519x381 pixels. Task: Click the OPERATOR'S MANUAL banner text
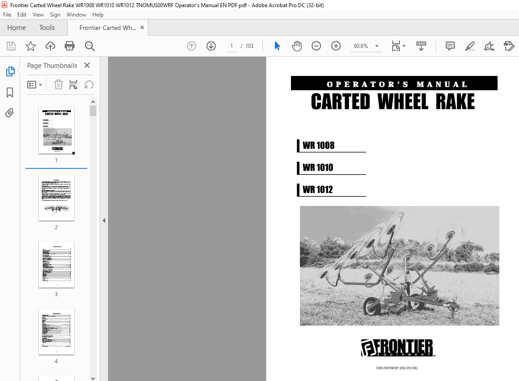click(397, 84)
